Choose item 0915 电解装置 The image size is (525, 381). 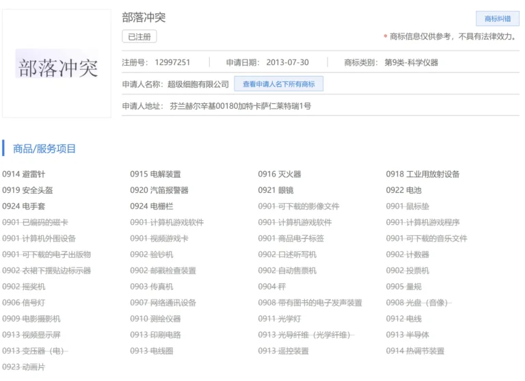coord(156,174)
